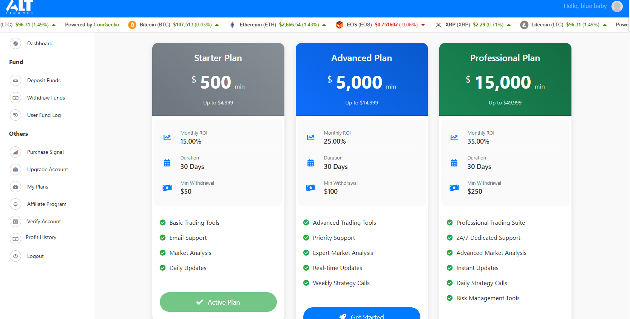Click the Purchase Signal bars icon
Viewport: 630px width, 319px height.
[15, 152]
